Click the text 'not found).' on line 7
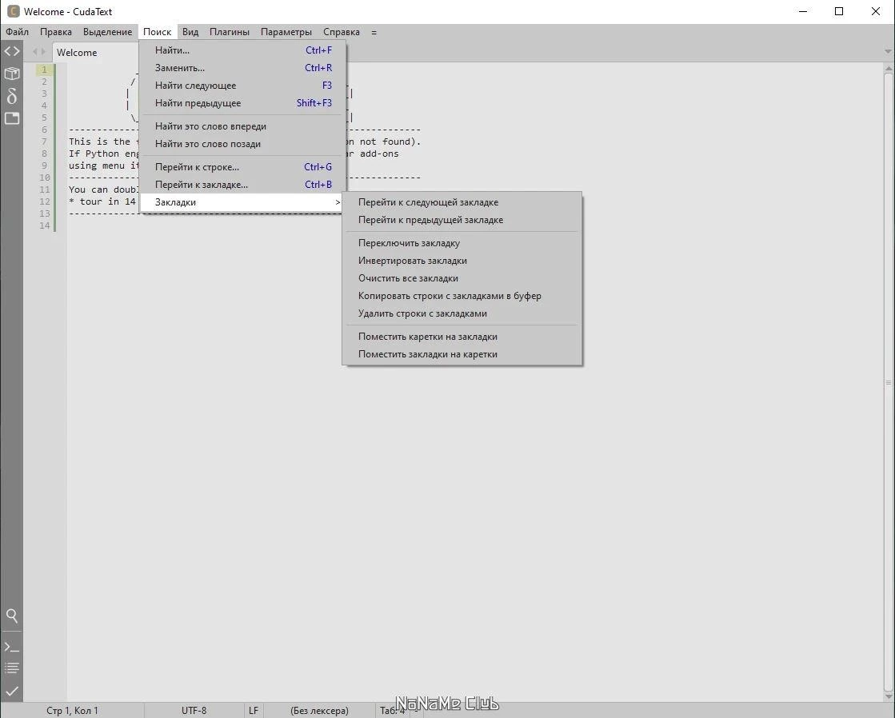 point(390,142)
